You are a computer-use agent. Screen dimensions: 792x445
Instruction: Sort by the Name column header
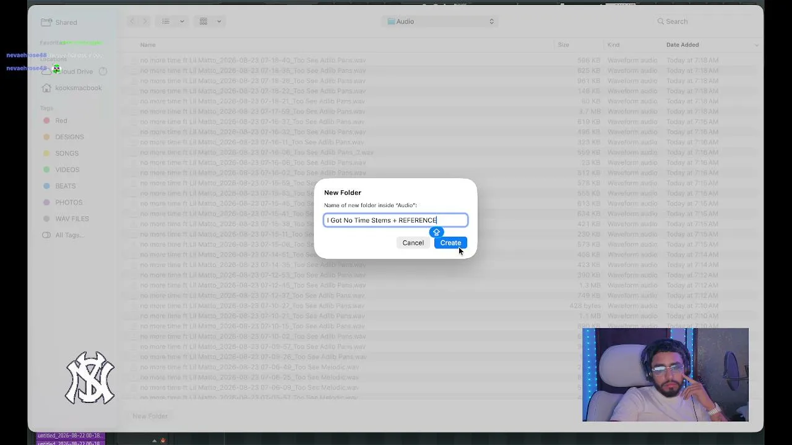(x=148, y=44)
